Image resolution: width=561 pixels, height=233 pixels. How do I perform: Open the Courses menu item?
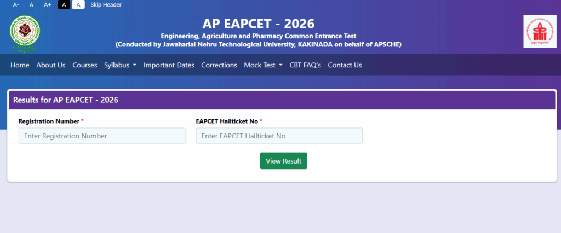85,65
